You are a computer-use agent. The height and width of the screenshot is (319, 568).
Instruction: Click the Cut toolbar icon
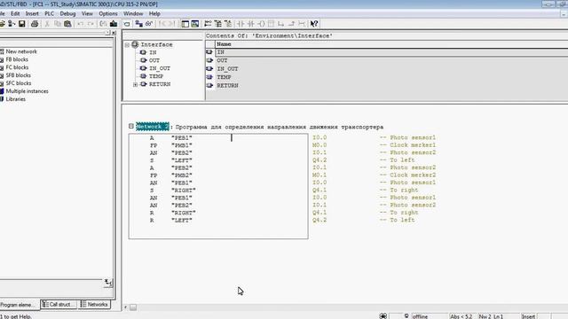coord(47,24)
